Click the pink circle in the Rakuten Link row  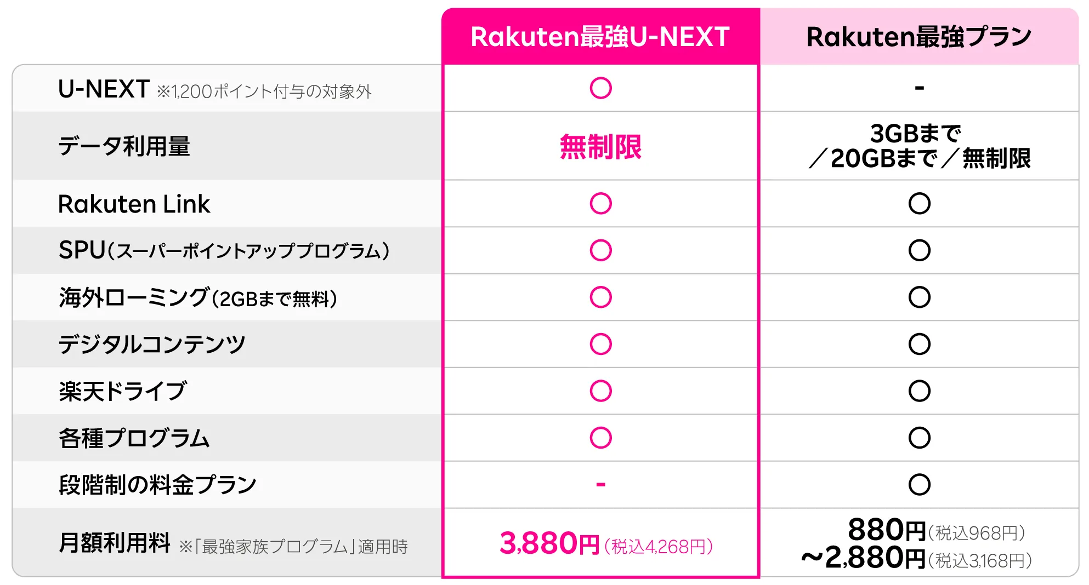click(600, 204)
